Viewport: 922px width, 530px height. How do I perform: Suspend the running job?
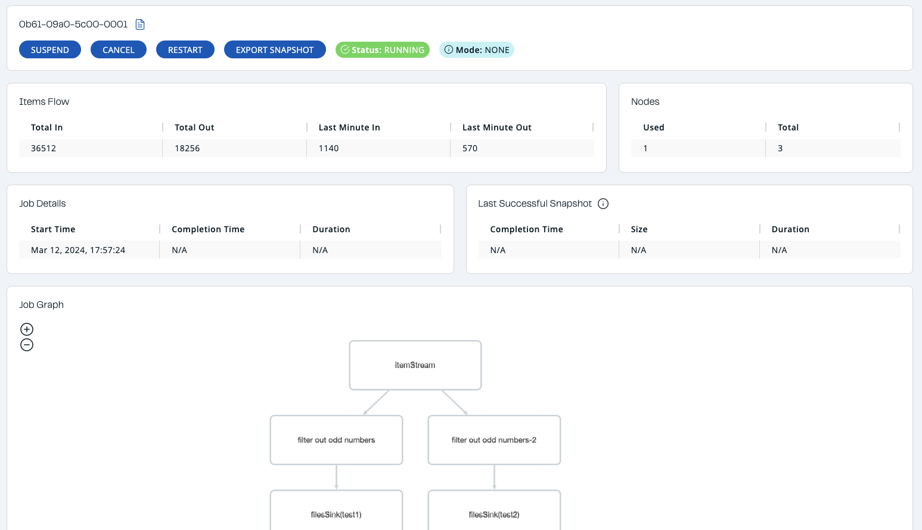coord(50,50)
